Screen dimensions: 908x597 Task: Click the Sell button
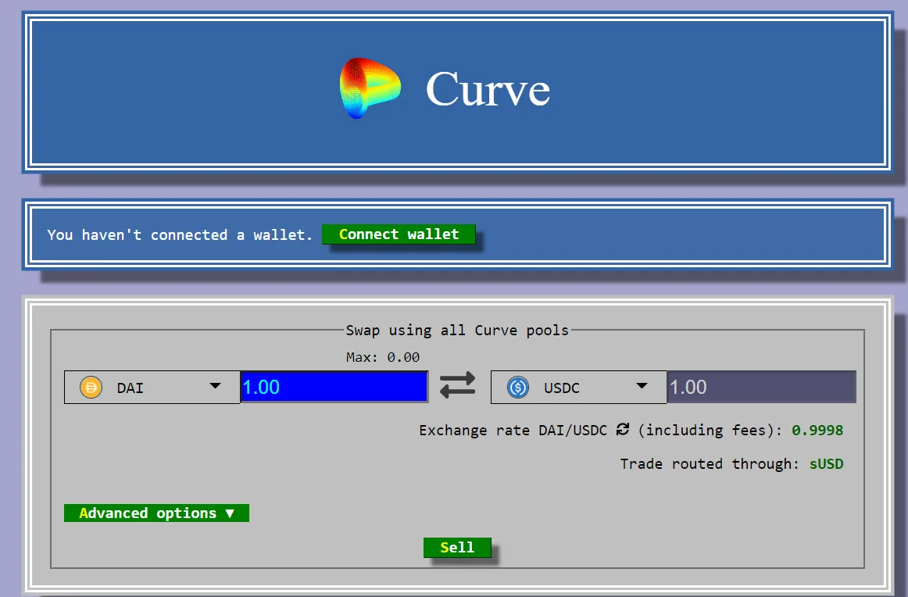pos(457,547)
